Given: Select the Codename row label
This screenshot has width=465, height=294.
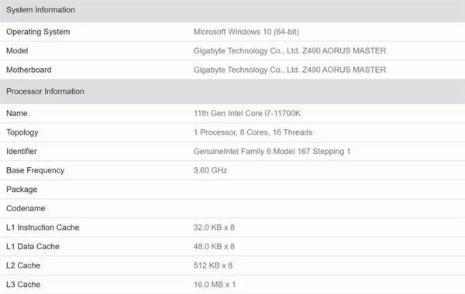Looking at the screenshot, I should [x=26, y=208].
